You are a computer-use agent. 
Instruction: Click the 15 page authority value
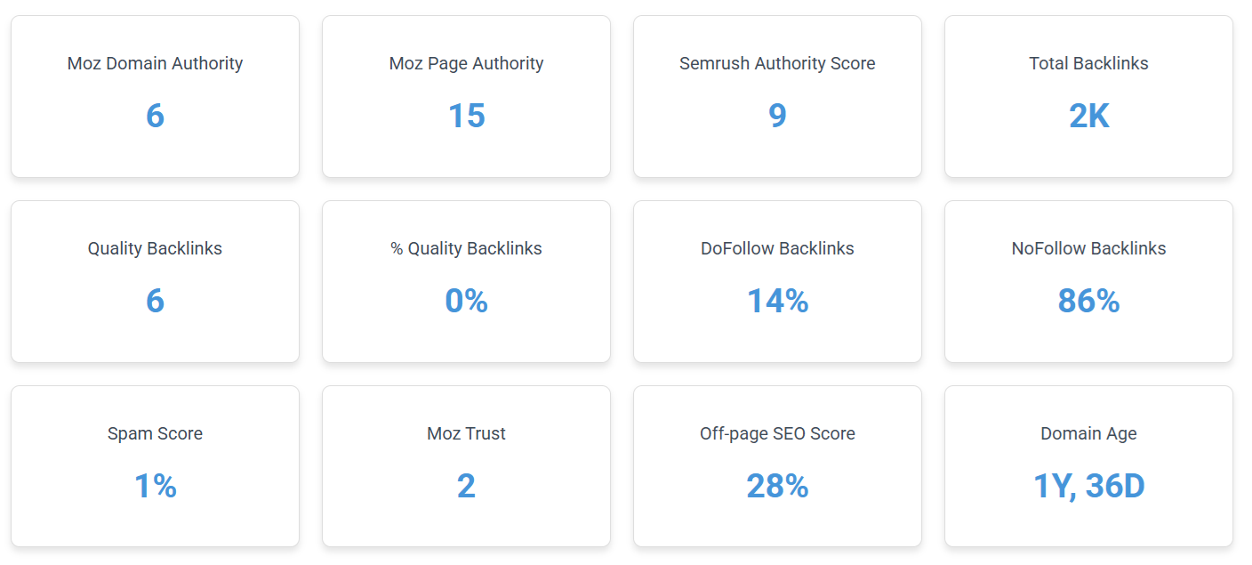[466, 116]
